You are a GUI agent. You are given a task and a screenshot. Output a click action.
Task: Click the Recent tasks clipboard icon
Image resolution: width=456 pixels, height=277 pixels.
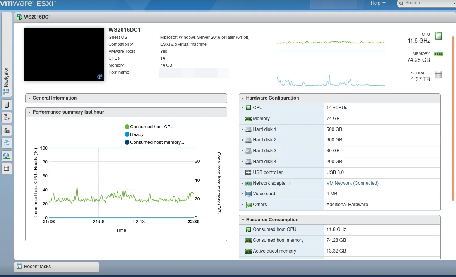19,266
